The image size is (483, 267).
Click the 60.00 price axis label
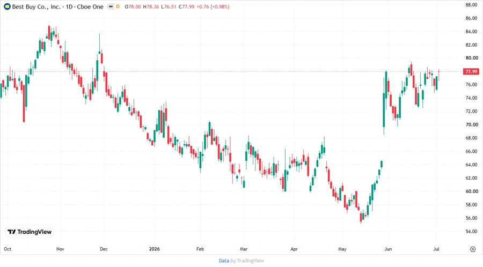472,191
